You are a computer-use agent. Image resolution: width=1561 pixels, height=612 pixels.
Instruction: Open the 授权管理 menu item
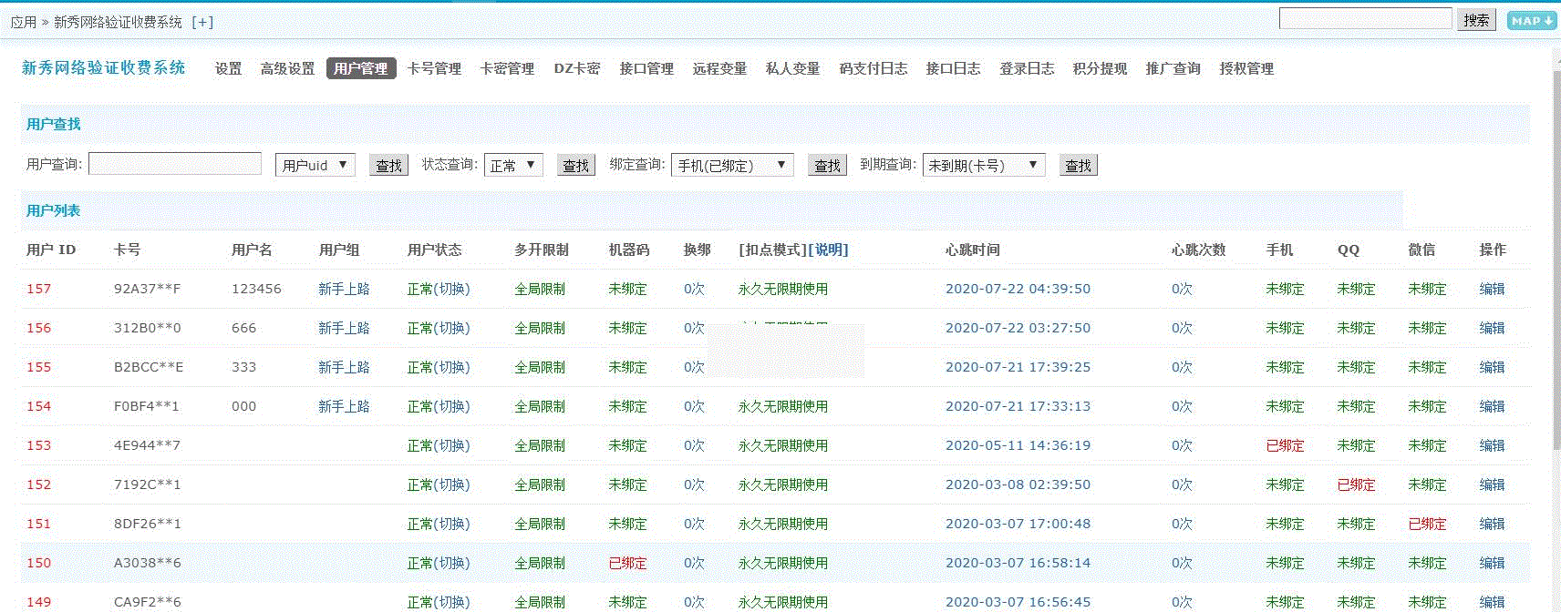click(1246, 68)
